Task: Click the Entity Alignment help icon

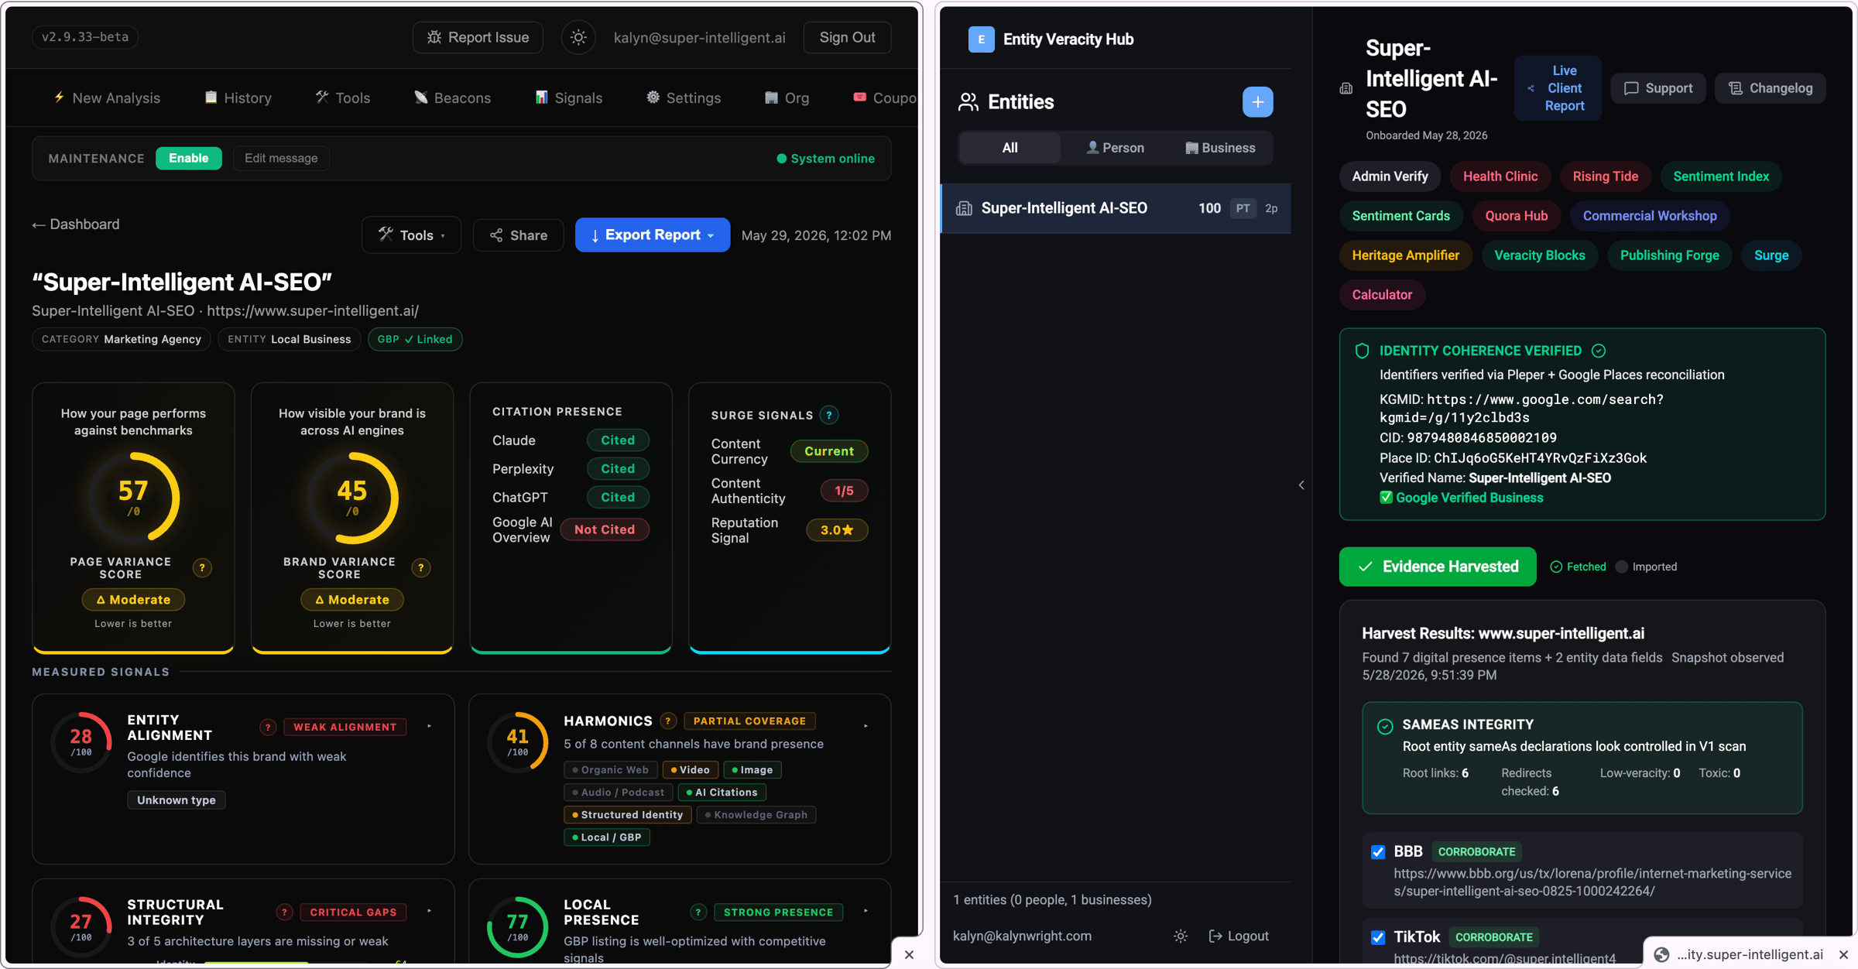Action: (268, 727)
